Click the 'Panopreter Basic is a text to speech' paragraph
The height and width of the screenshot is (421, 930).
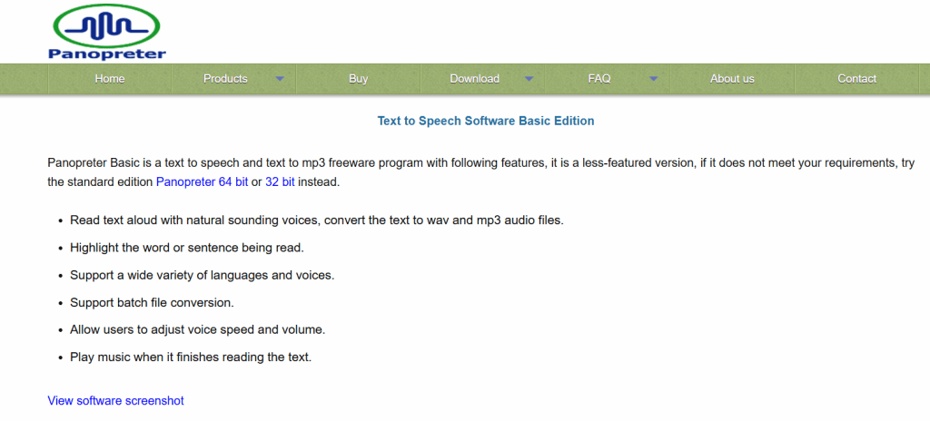[x=481, y=173]
